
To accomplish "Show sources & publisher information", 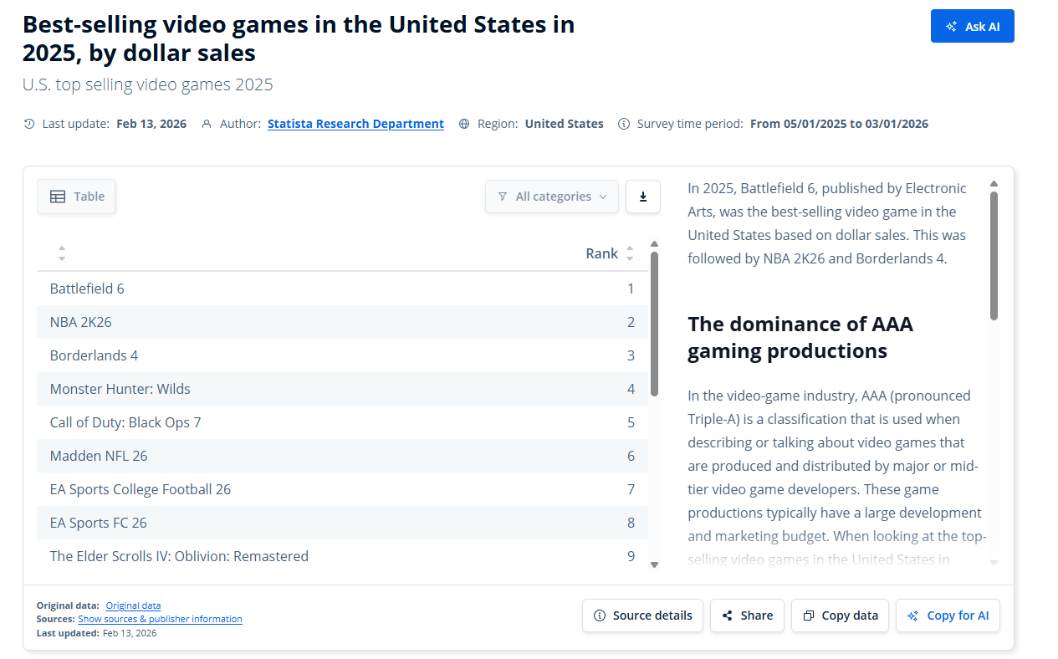I will pos(160,619).
